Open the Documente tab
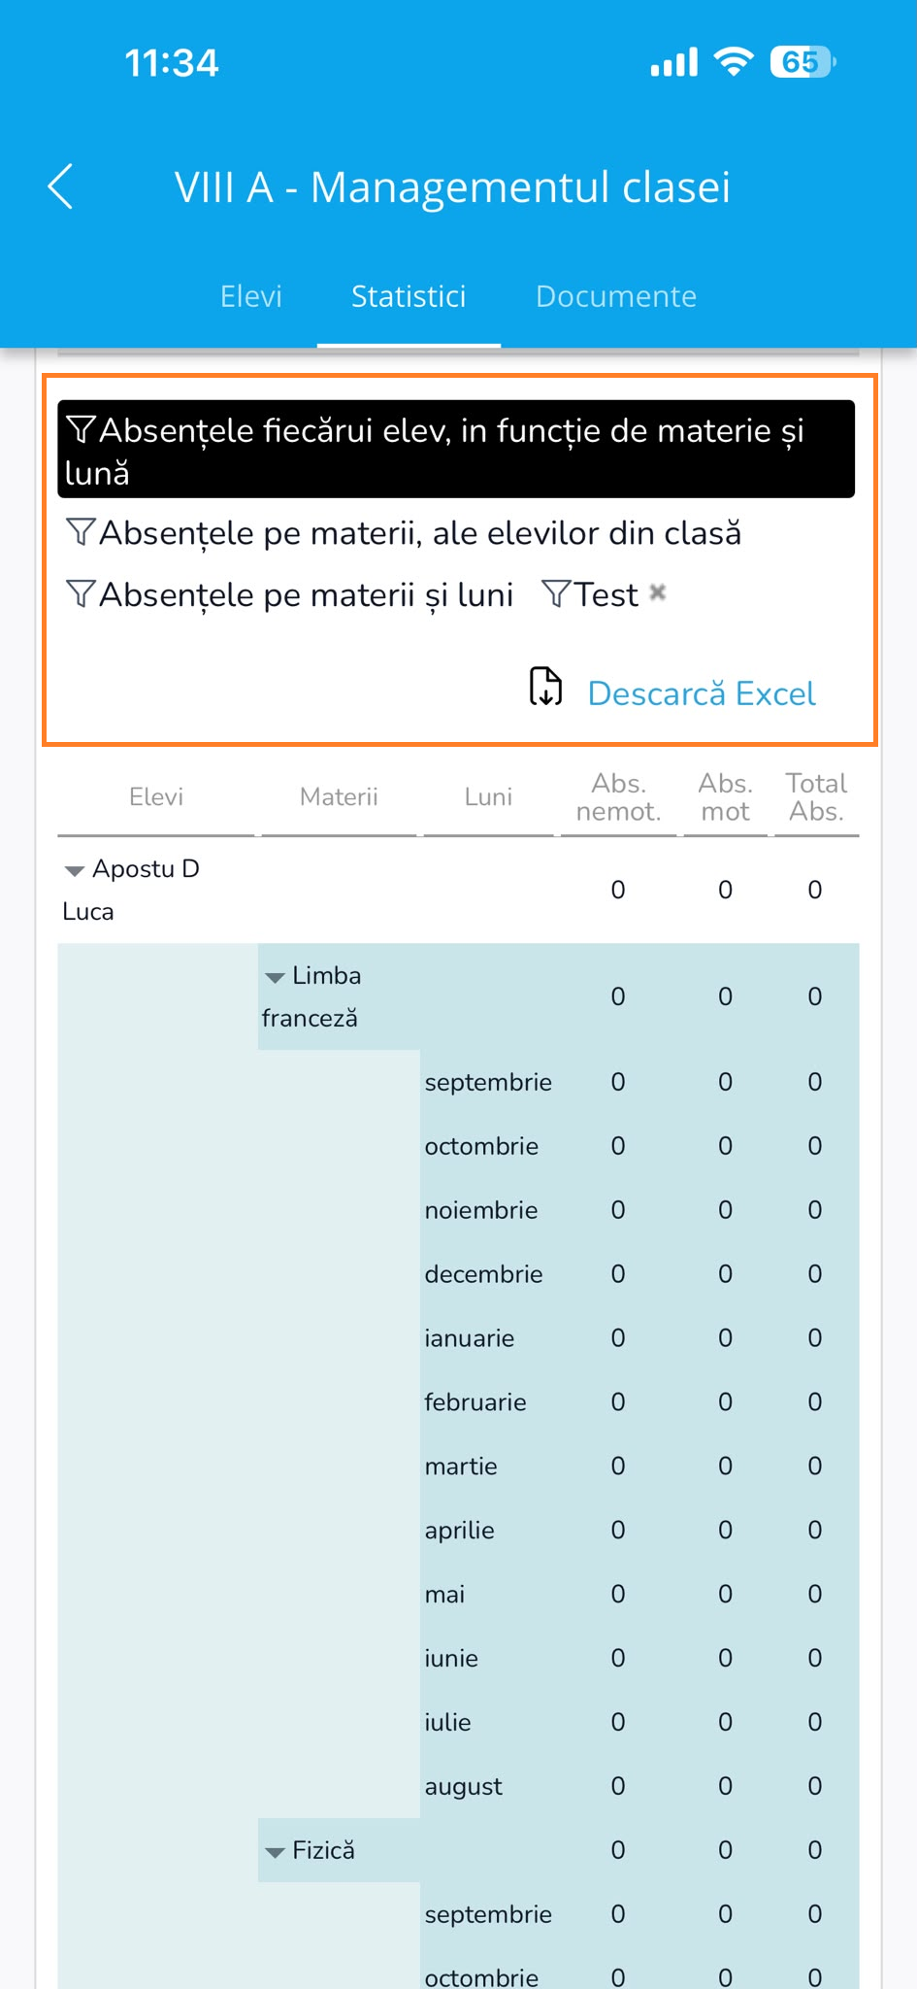 click(616, 296)
